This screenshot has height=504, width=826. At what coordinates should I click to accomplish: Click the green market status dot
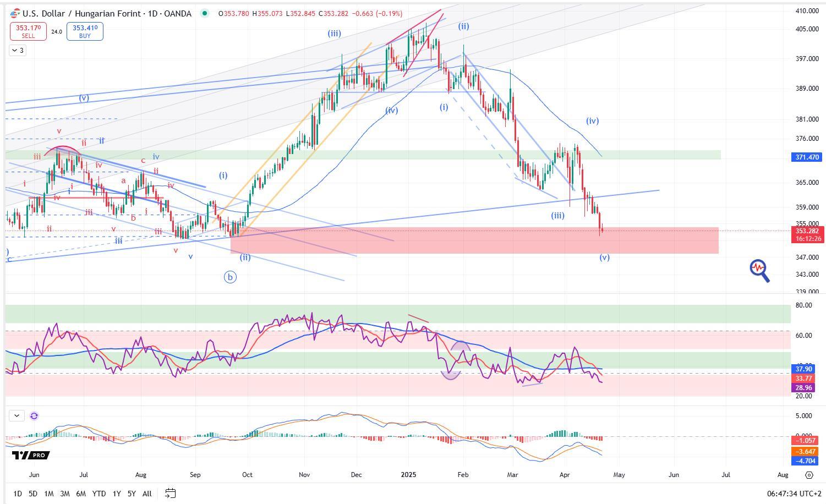pos(205,13)
